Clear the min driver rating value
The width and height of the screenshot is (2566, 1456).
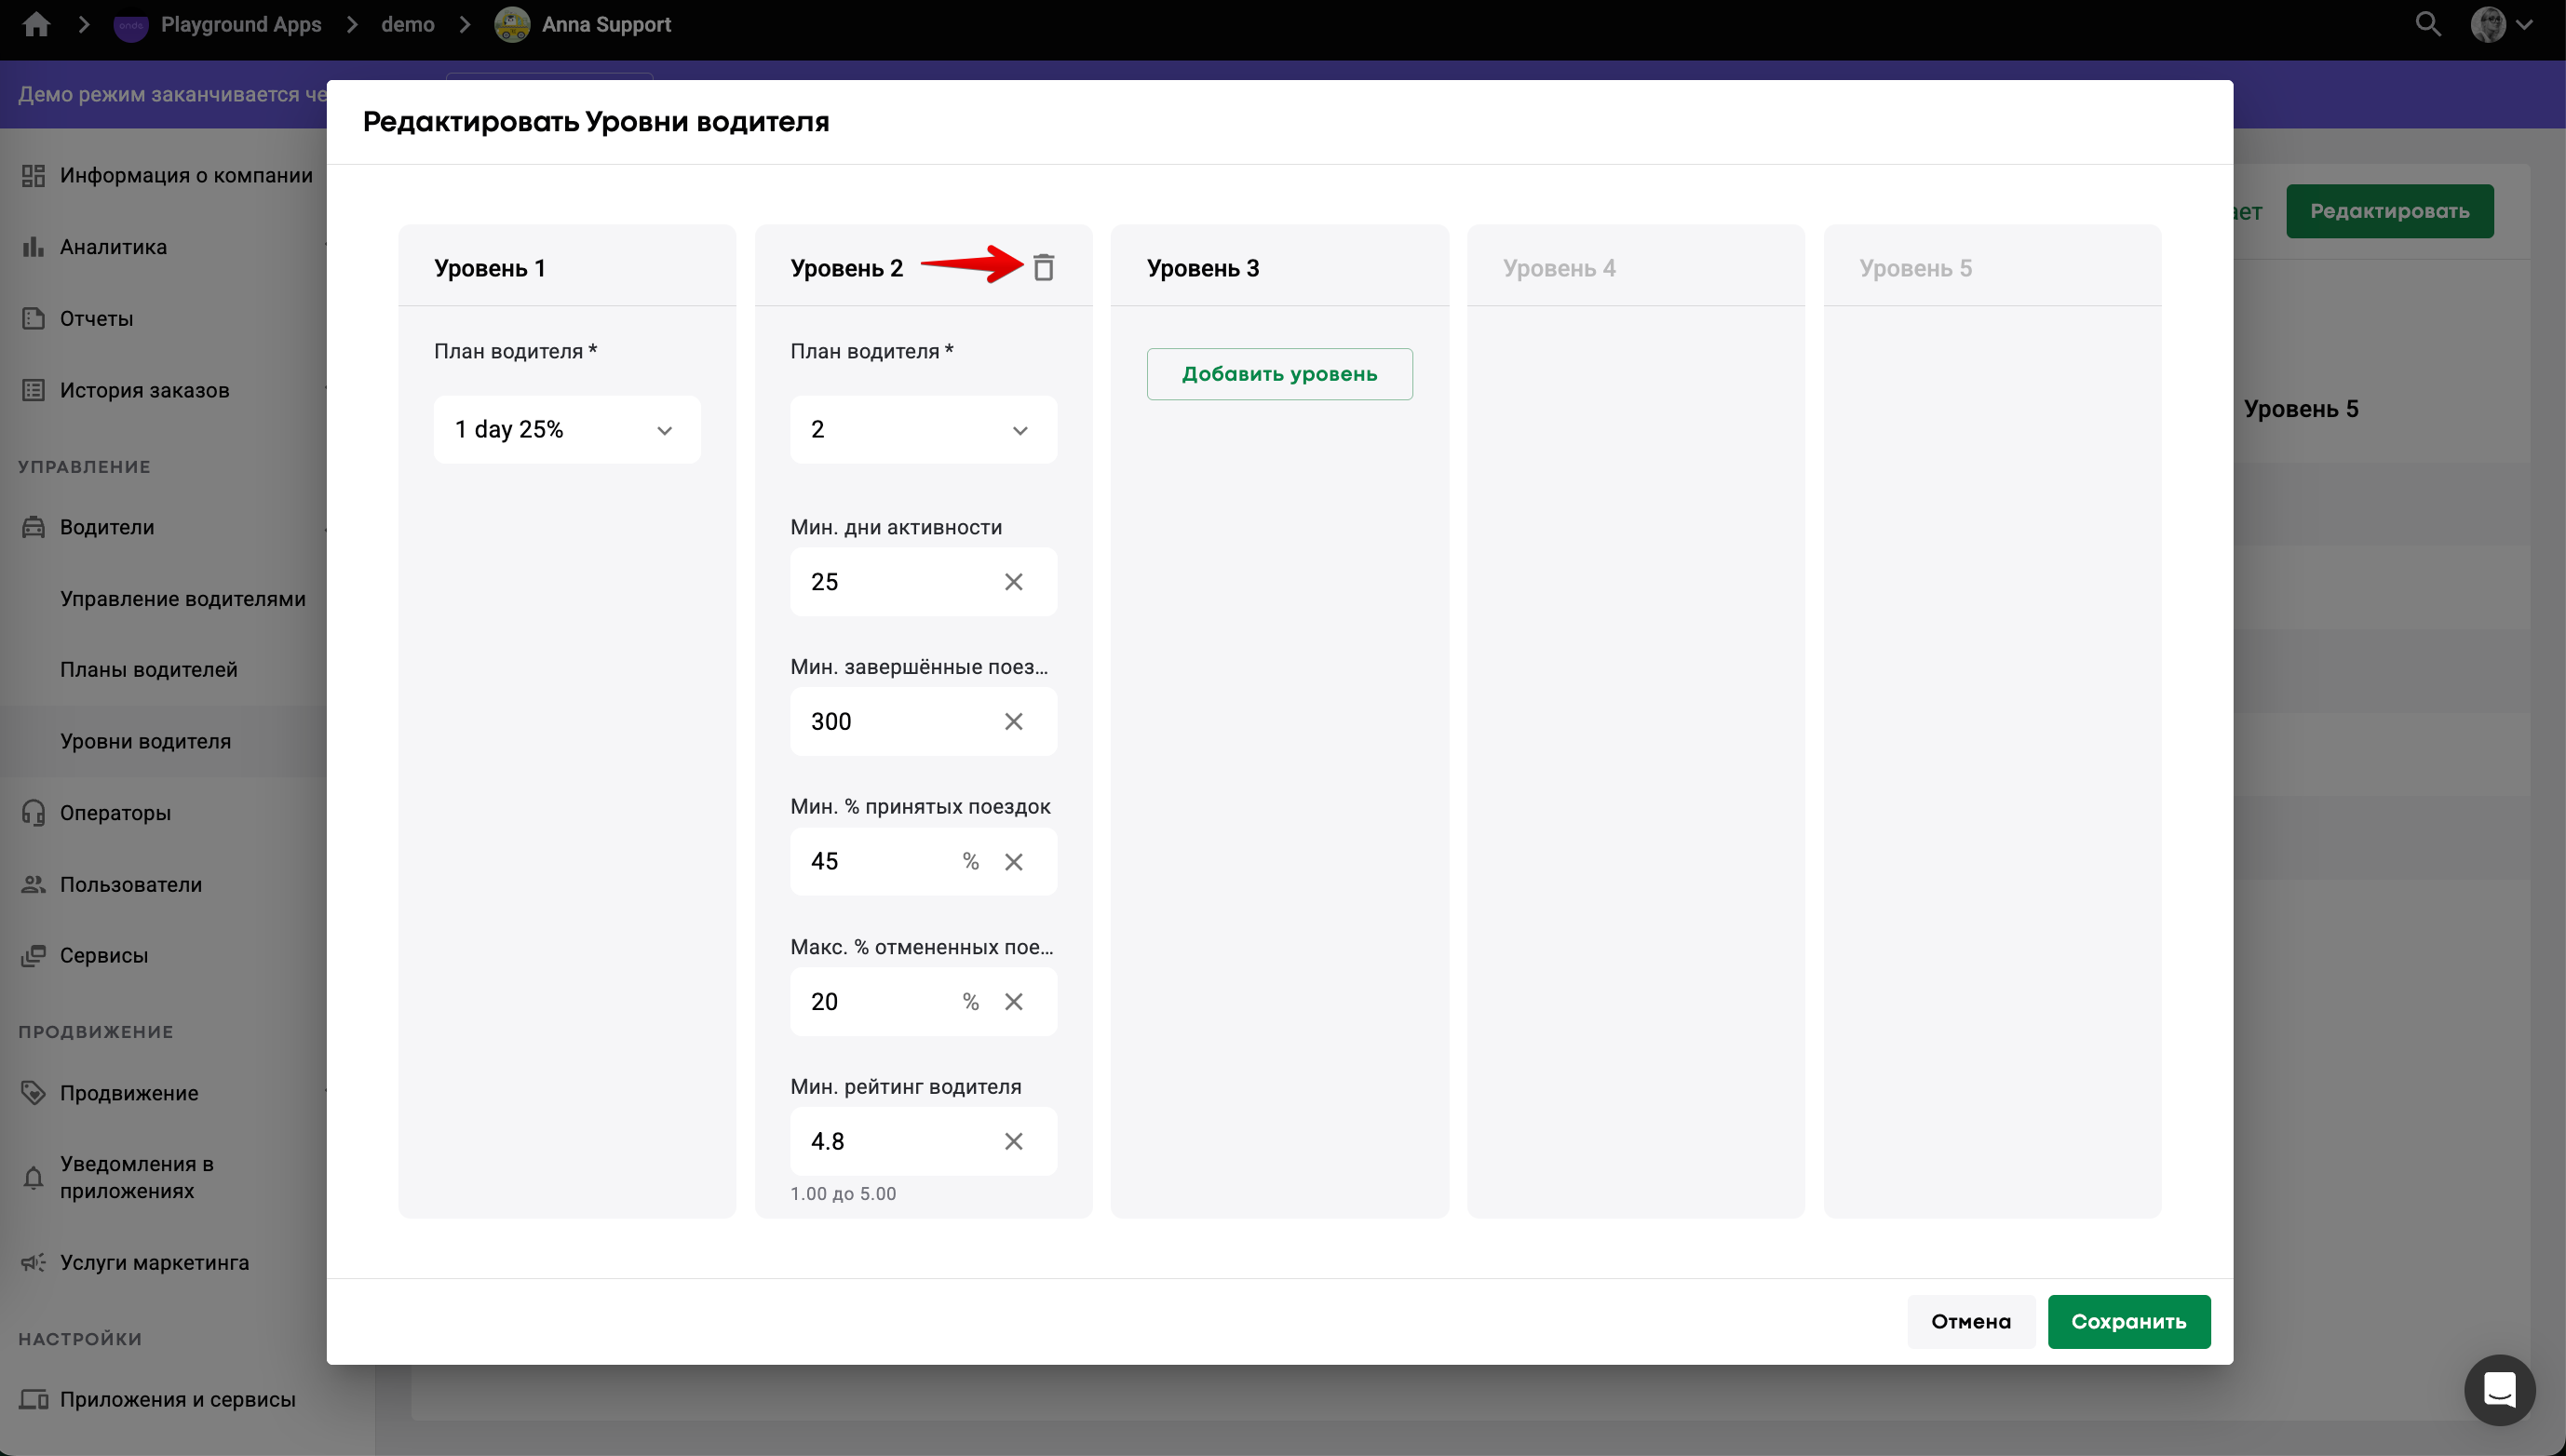(1013, 1141)
